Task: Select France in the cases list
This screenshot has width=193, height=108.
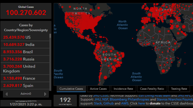Action: tap(25, 78)
